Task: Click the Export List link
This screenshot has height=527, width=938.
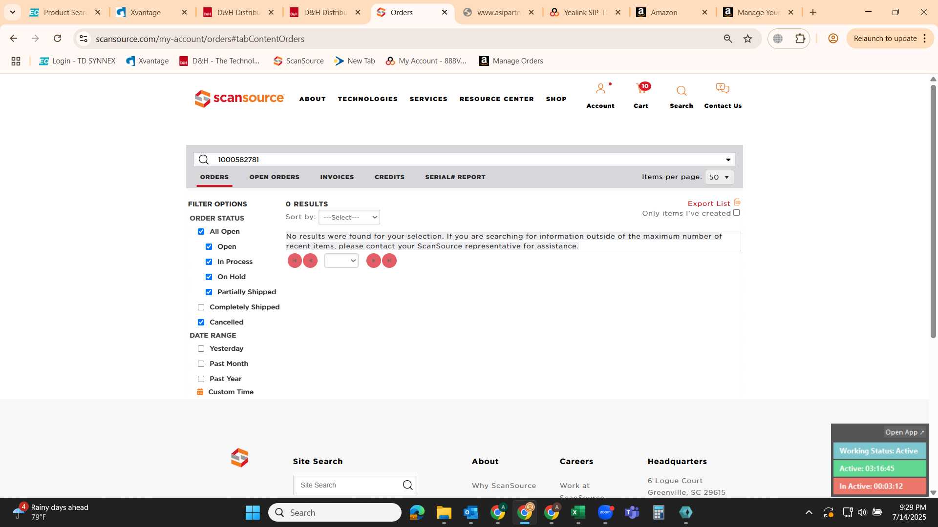Action: click(709, 203)
